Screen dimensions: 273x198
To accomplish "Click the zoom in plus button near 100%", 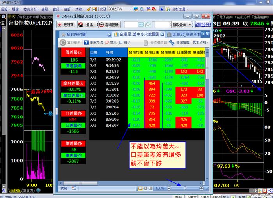I will tap(202, 188).
